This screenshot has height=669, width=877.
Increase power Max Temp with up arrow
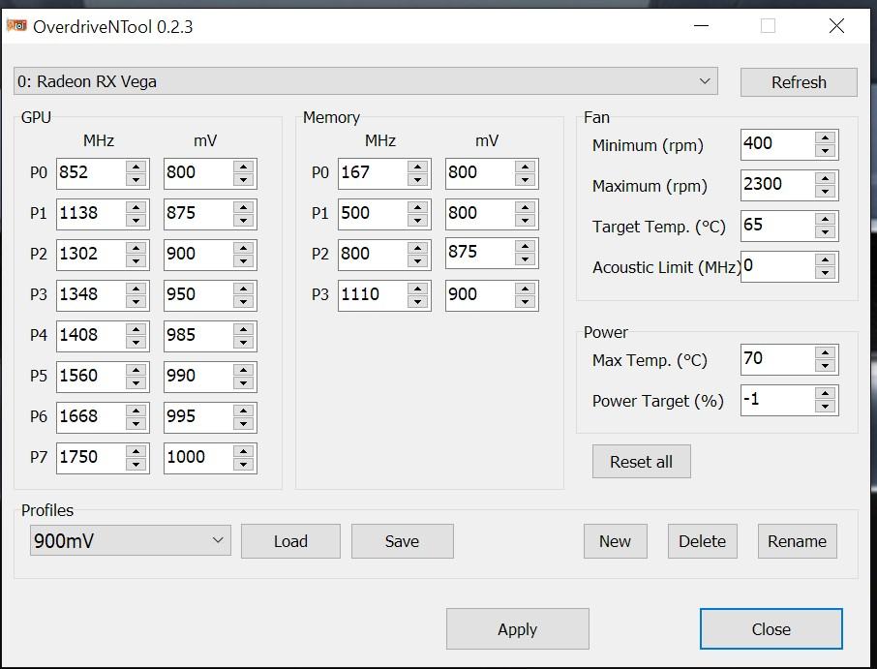tap(825, 352)
